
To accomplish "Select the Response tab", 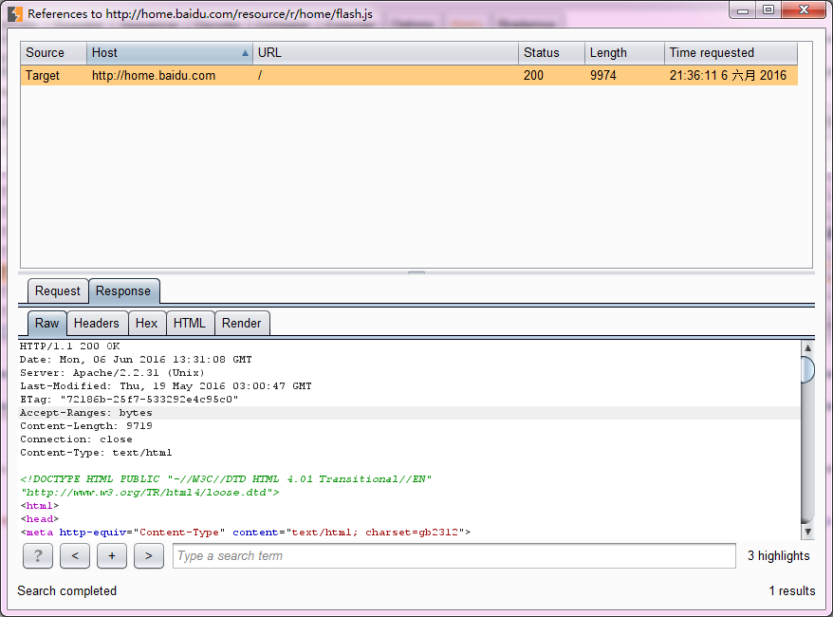I will (123, 291).
